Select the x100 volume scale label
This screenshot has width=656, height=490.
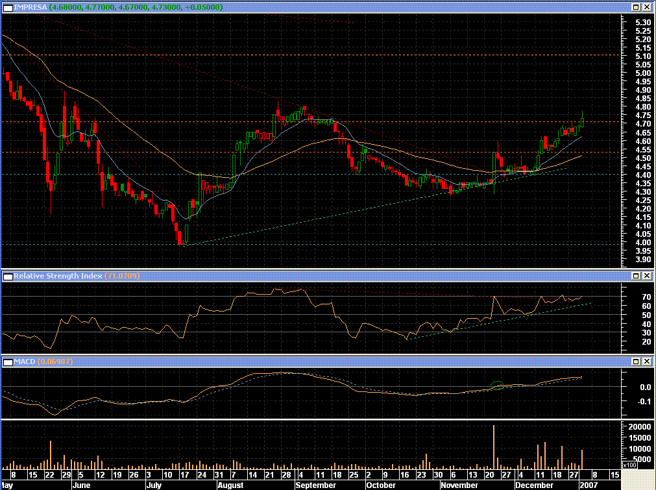pos(629,465)
